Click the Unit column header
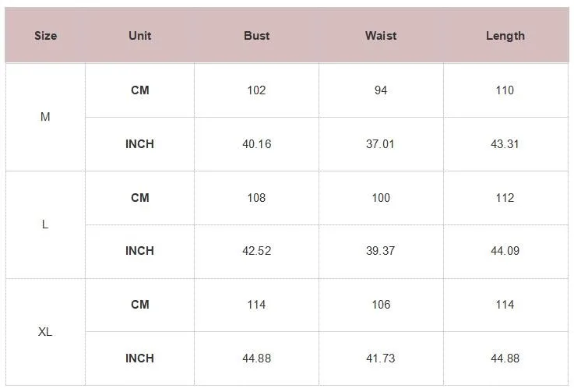The width and height of the screenshot is (574, 392). pos(140,36)
